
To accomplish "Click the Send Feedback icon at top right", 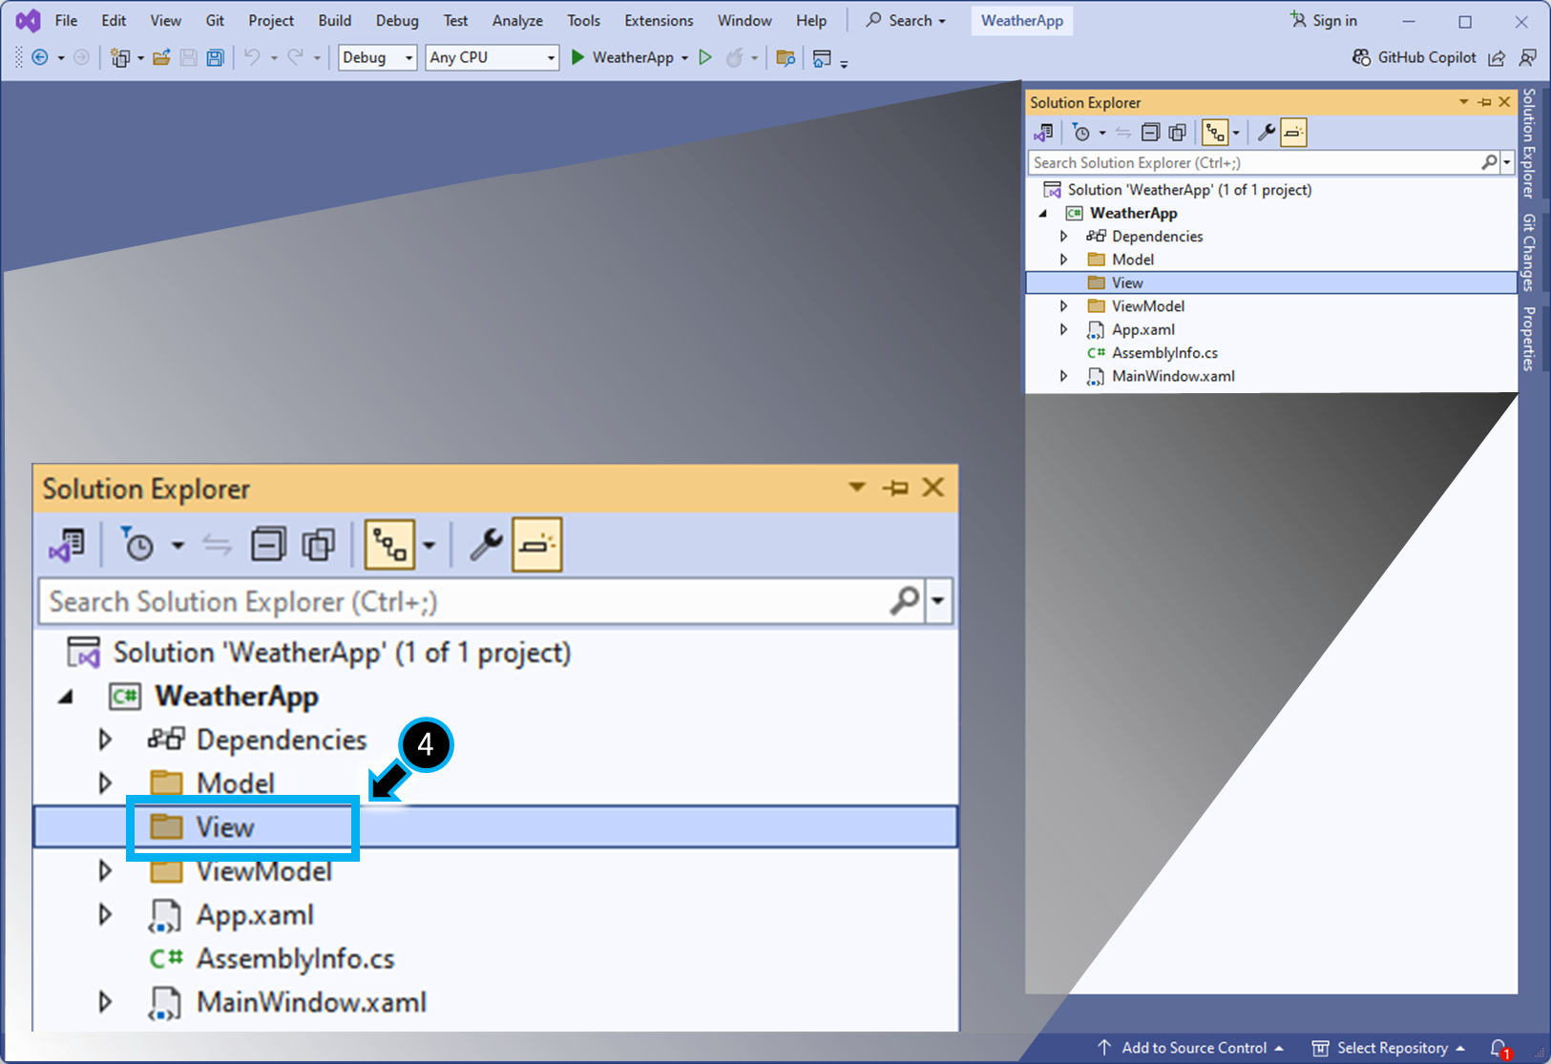I will click(1528, 57).
